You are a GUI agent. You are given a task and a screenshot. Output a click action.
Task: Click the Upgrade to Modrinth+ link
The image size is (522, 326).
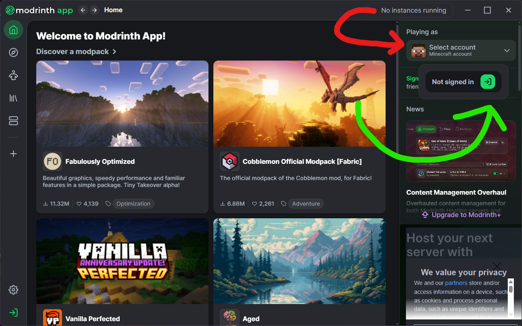[461, 215]
